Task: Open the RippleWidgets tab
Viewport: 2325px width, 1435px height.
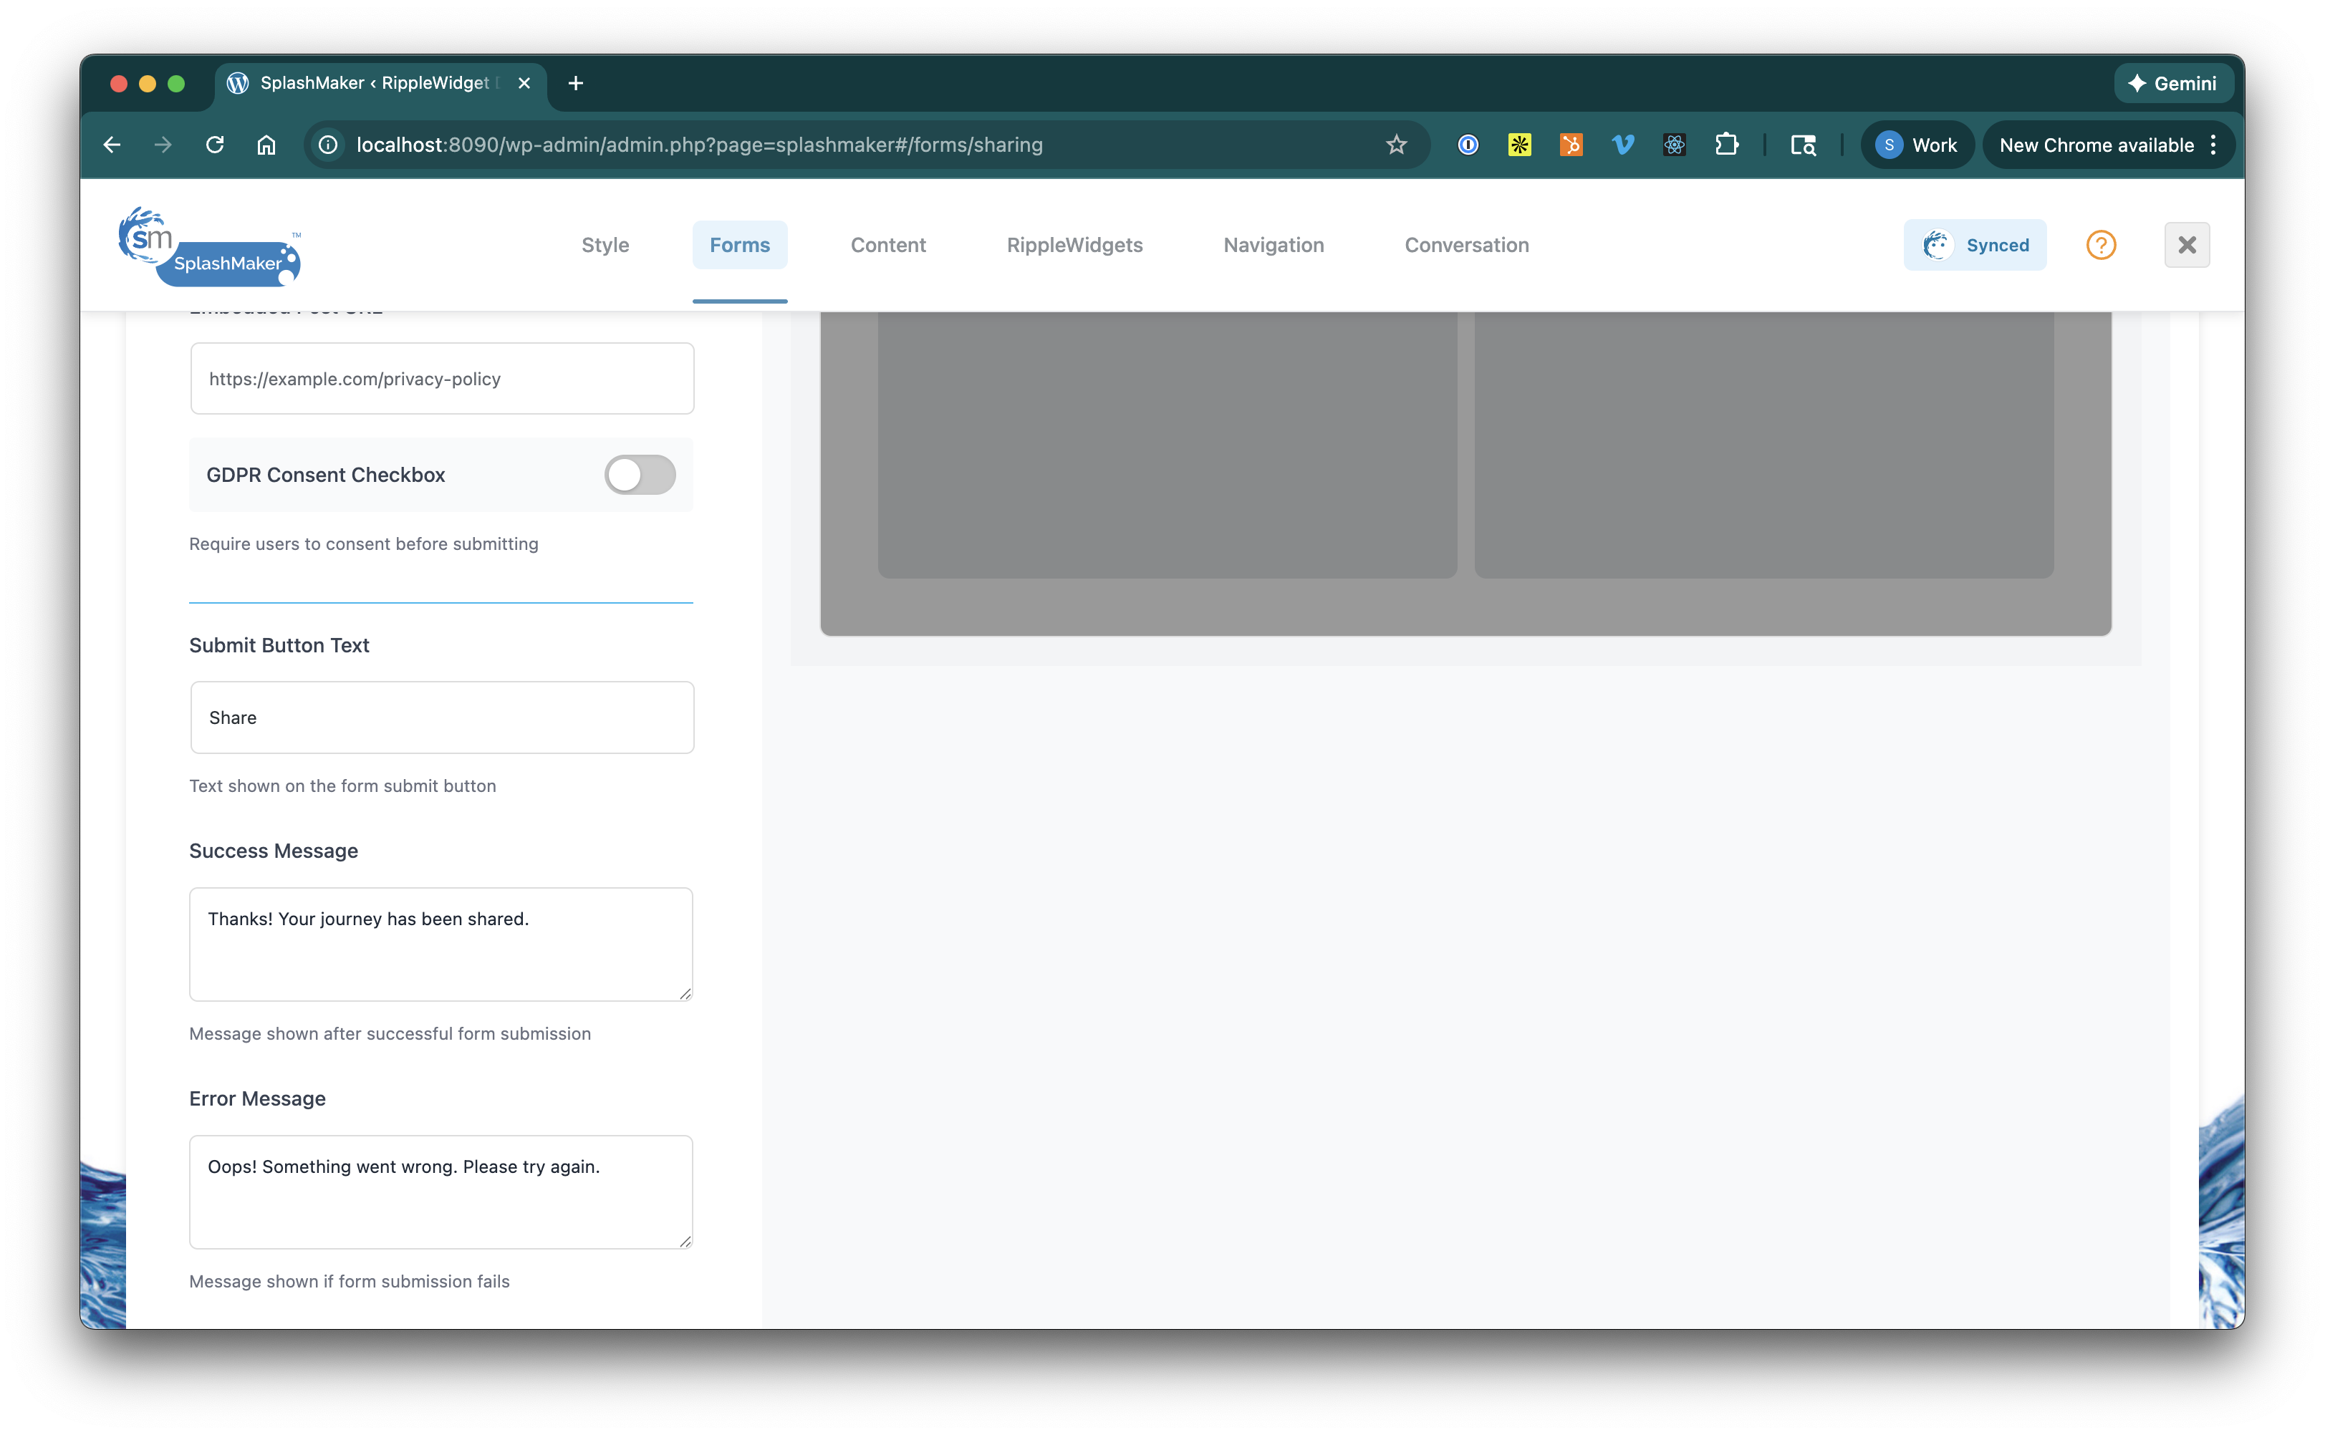Action: click(x=1074, y=245)
